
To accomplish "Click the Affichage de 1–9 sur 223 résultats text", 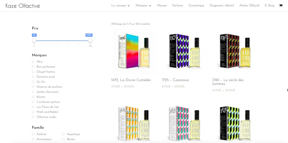I will [x=130, y=24].
